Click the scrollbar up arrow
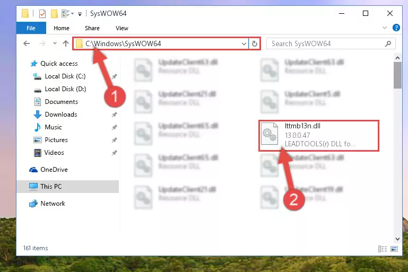The image size is (408, 272). click(397, 58)
